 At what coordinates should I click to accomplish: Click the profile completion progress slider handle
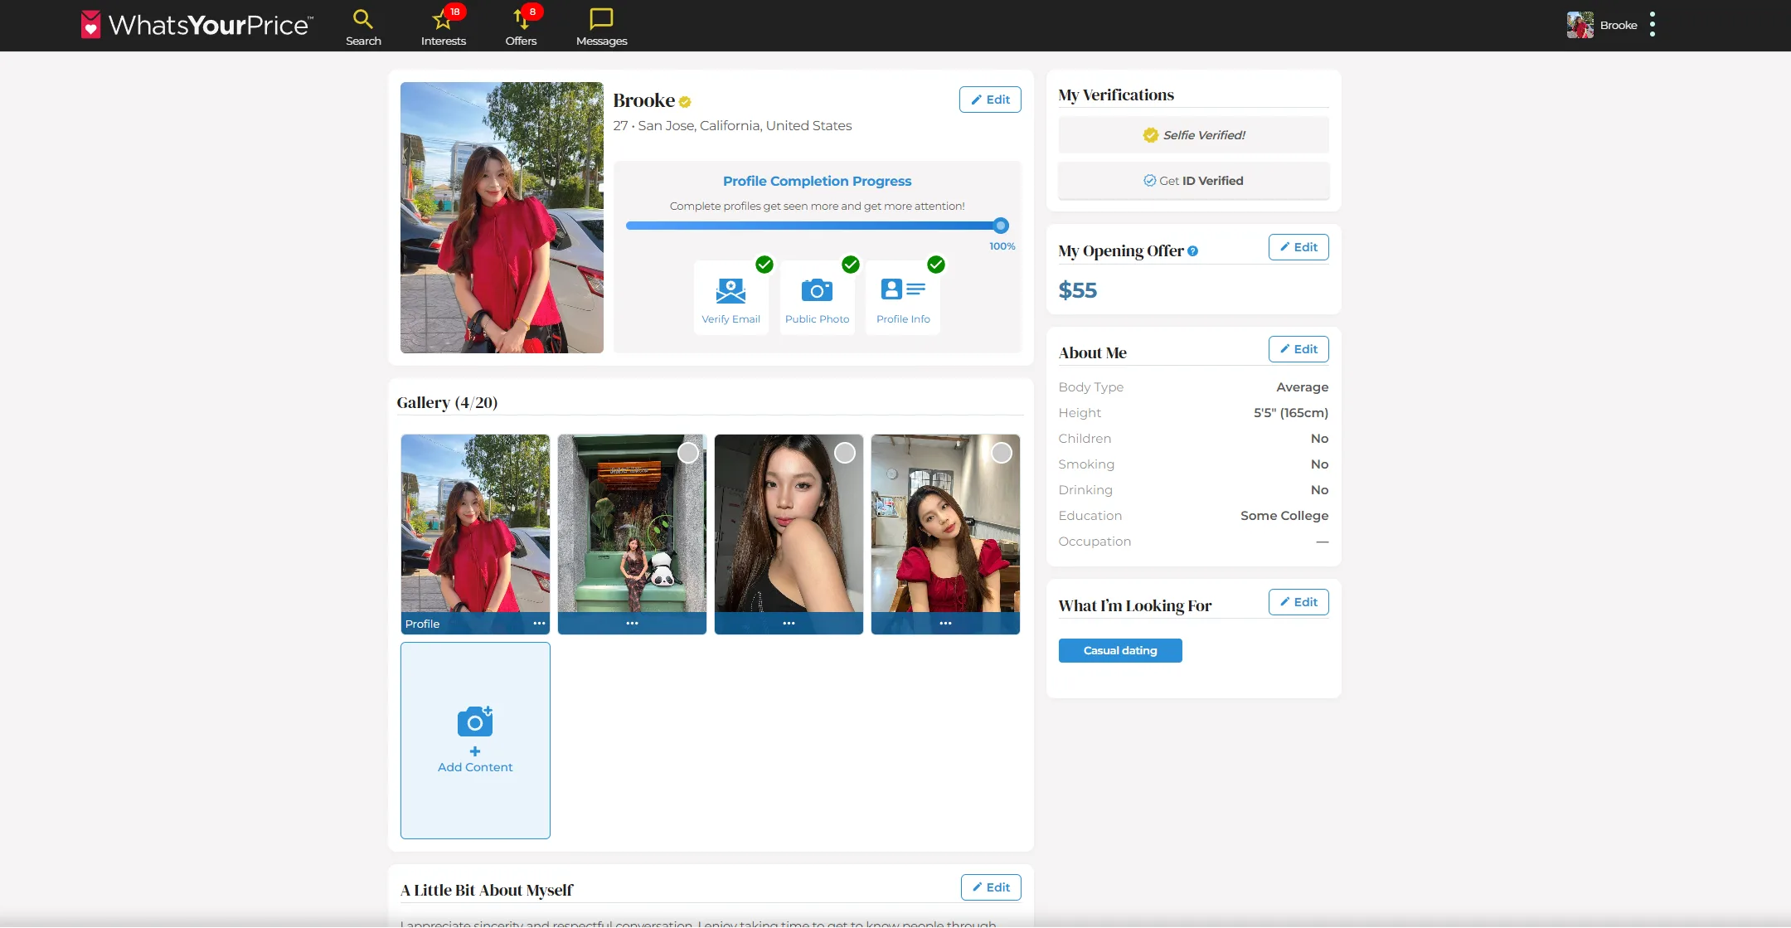(1001, 226)
